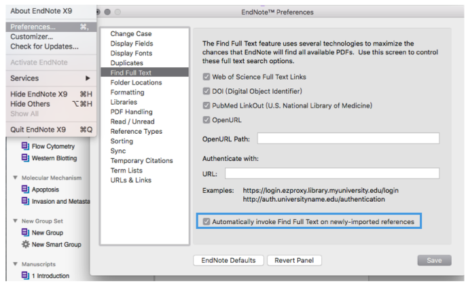
Task: Toggle Web of Science Full Text Links checkbox
Action: (x=206, y=77)
